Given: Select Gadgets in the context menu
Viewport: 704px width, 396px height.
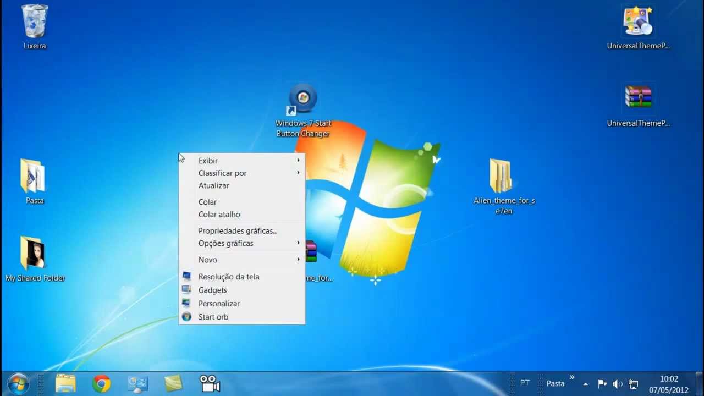Looking at the screenshot, I should 213,290.
